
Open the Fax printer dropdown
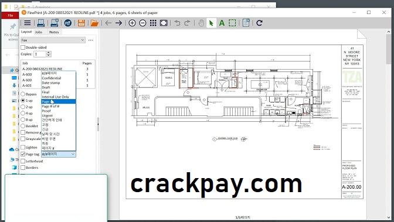click(53, 40)
